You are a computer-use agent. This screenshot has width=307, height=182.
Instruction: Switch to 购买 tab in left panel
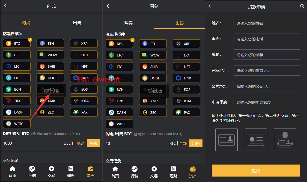[x=26, y=23]
